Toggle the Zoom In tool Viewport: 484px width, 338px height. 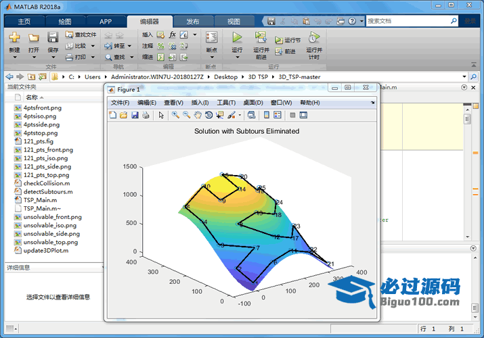tap(175, 115)
